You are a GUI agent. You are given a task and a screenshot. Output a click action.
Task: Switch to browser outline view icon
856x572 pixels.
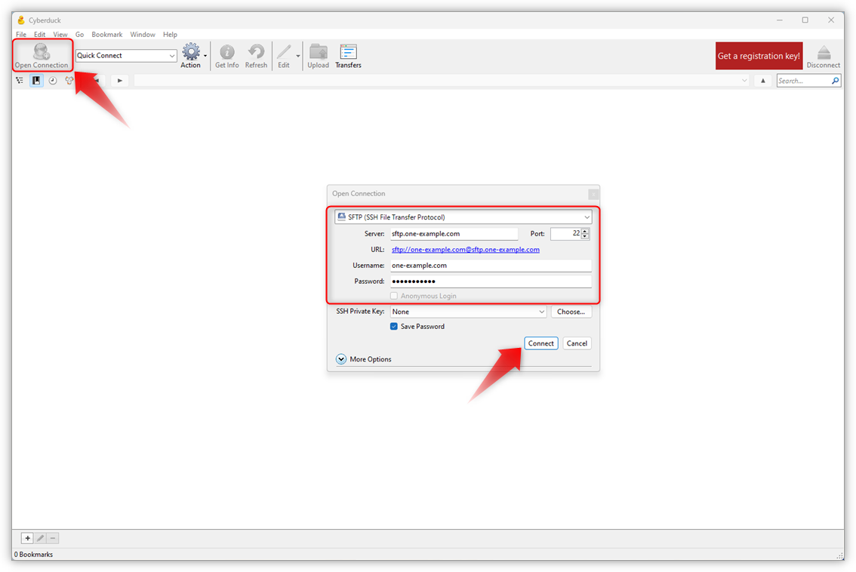(x=20, y=80)
